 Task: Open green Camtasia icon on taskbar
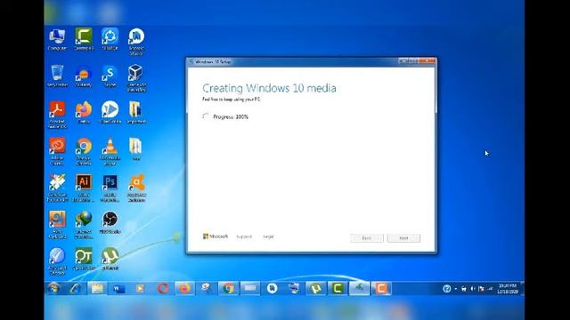coord(338,288)
